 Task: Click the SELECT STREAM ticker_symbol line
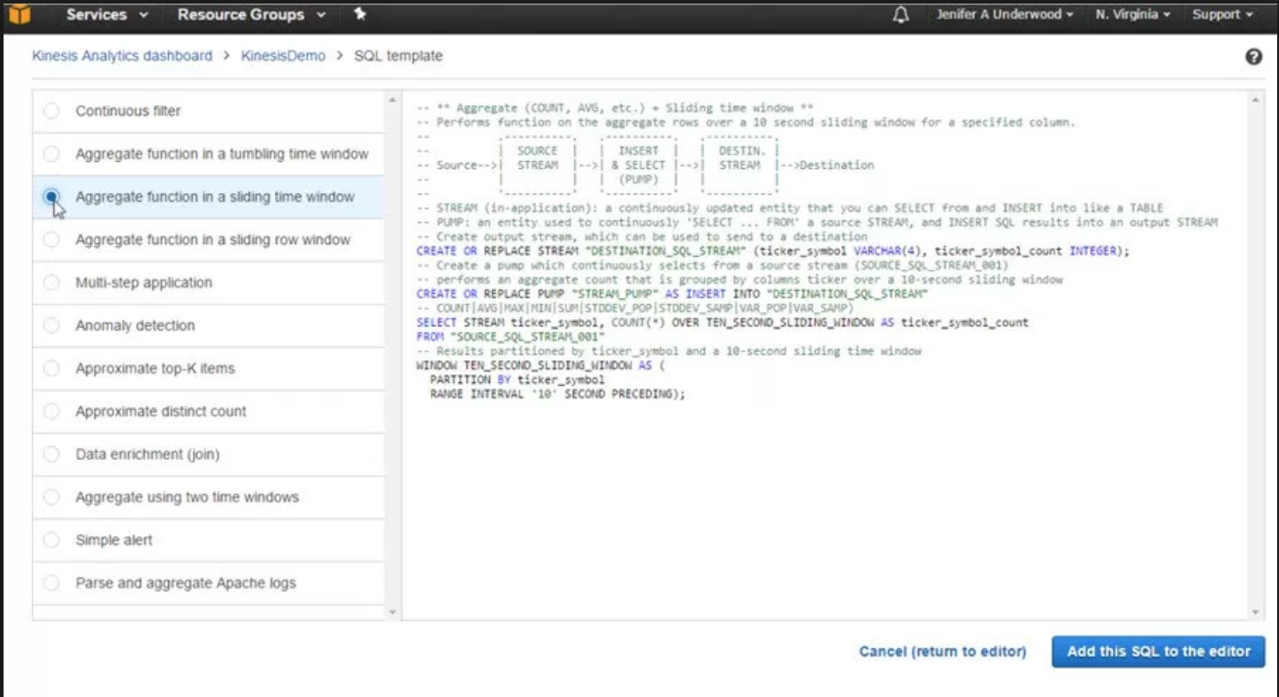tap(723, 322)
